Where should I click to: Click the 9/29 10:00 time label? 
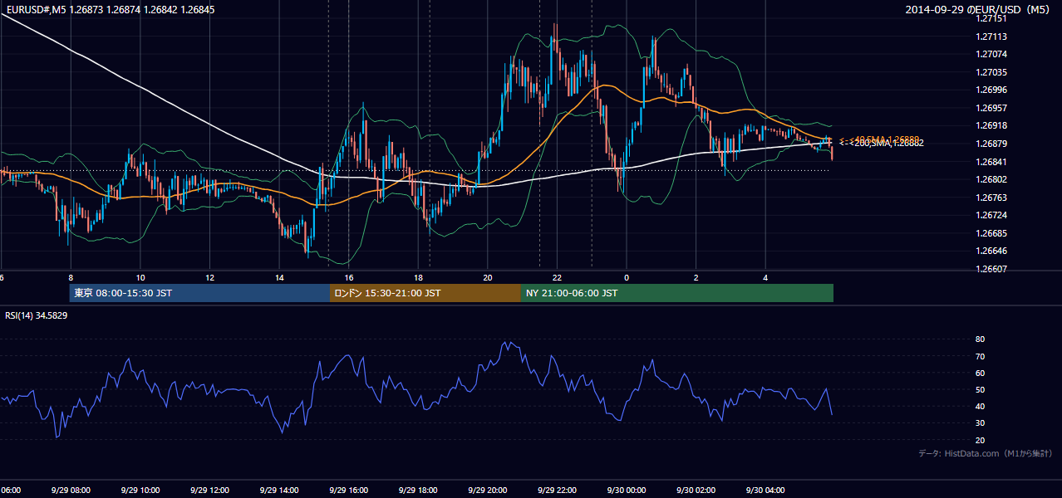point(140,491)
